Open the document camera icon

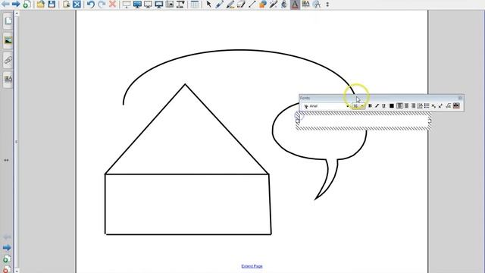pos(180,4)
